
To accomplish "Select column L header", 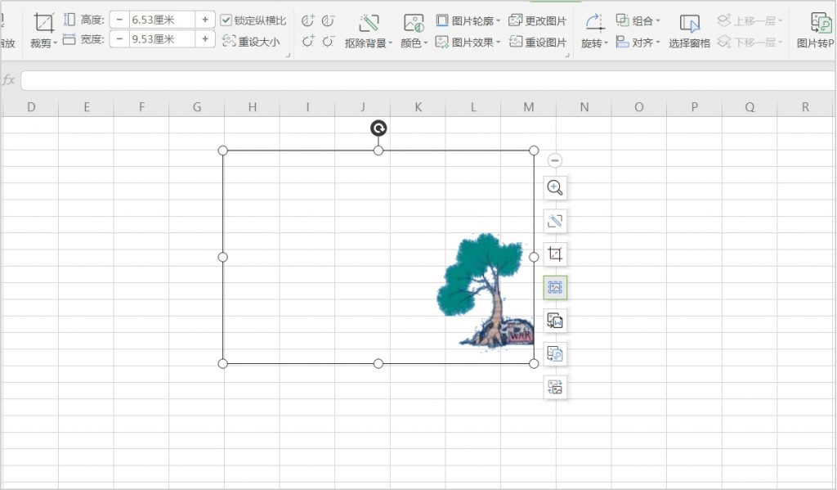I will 473,107.
